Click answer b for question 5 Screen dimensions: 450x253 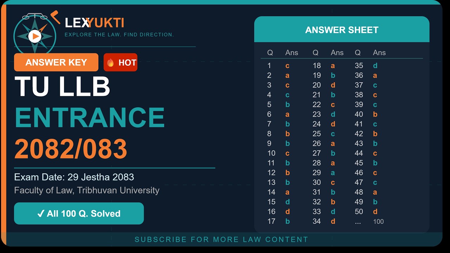(x=288, y=105)
